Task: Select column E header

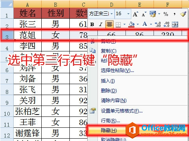Action: point(140,5)
